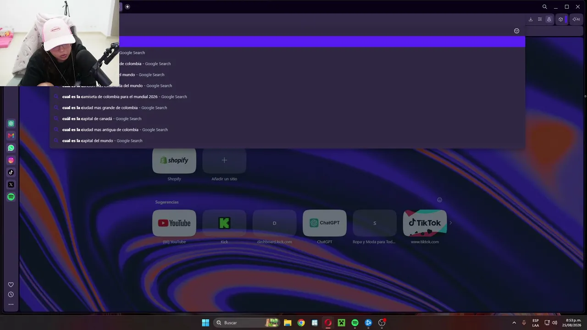This screenshot has height=330, width=587.
Task: Click the taskbar Buscar search box
Action: click(x=247, y=323)
